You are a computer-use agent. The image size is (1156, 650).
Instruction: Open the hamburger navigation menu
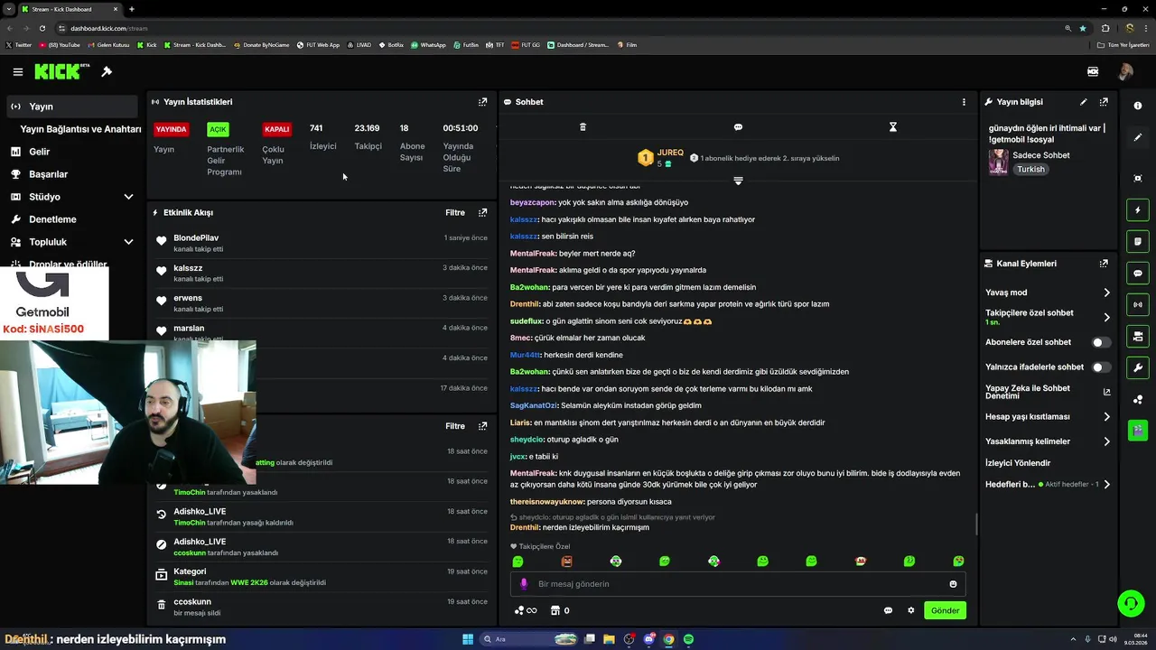(17, 71)
